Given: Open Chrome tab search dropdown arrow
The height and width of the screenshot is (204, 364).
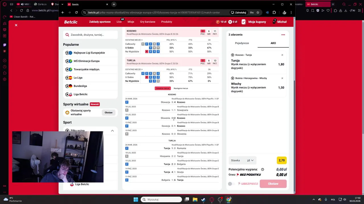Looking at the screenshot, I should (x=62, y=4).
